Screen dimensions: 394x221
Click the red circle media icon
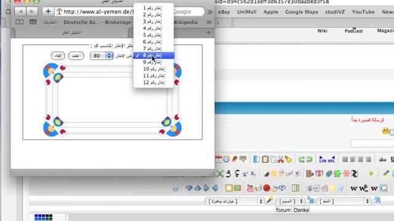click(x=267, y=188)
